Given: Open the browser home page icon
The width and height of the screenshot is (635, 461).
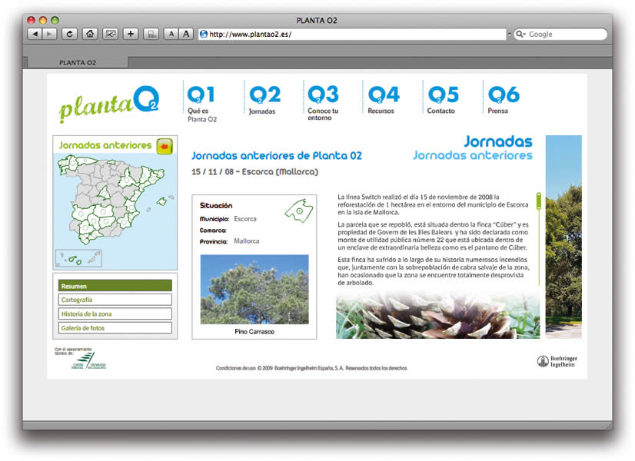Looking at the screenshot, I should pyautogui.click(x=90, y=34).
